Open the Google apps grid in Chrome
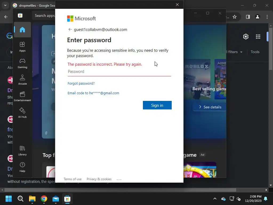273x205 pixels. coord(258,37)
